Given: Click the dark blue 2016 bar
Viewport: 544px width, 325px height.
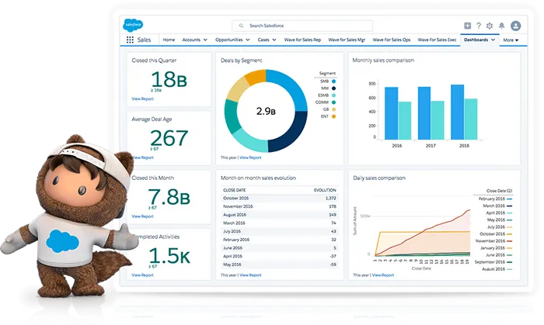Looking at the screenshot, I should (x=392, y=113).
